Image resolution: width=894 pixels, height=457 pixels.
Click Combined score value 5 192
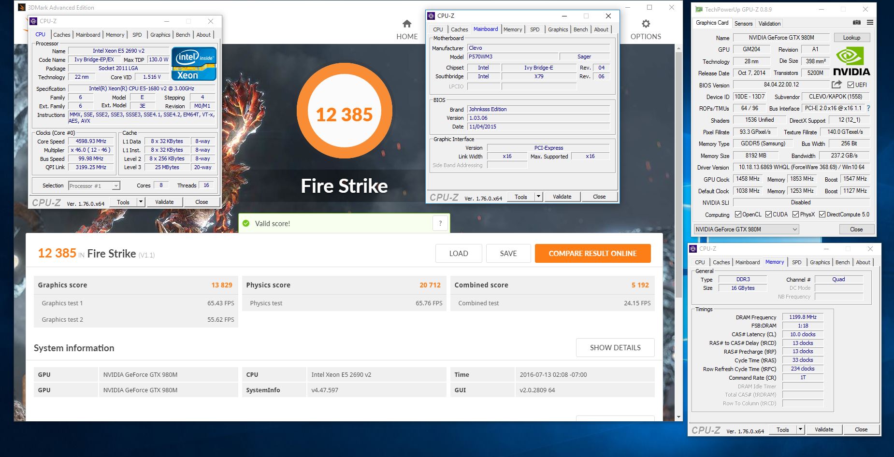[x=640, y=285]
